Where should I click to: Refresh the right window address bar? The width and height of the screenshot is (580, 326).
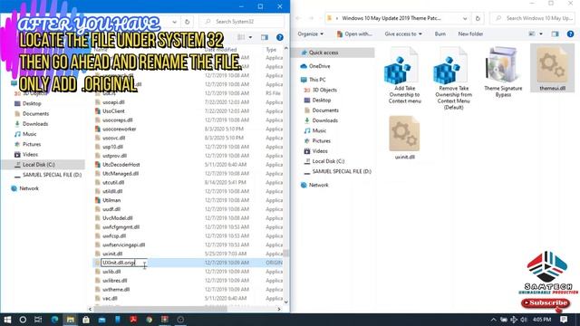coord(478,18)
